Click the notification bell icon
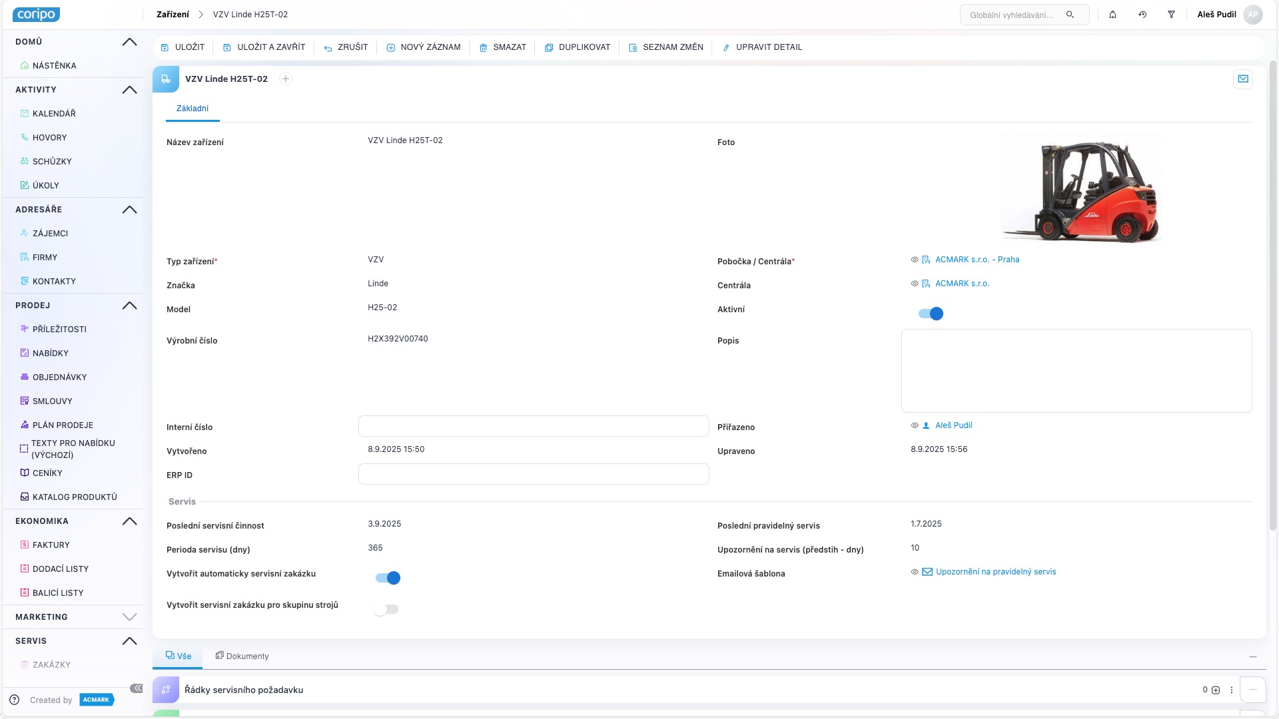Viewport: 1279px width, 719px height. pos(1112,15)
